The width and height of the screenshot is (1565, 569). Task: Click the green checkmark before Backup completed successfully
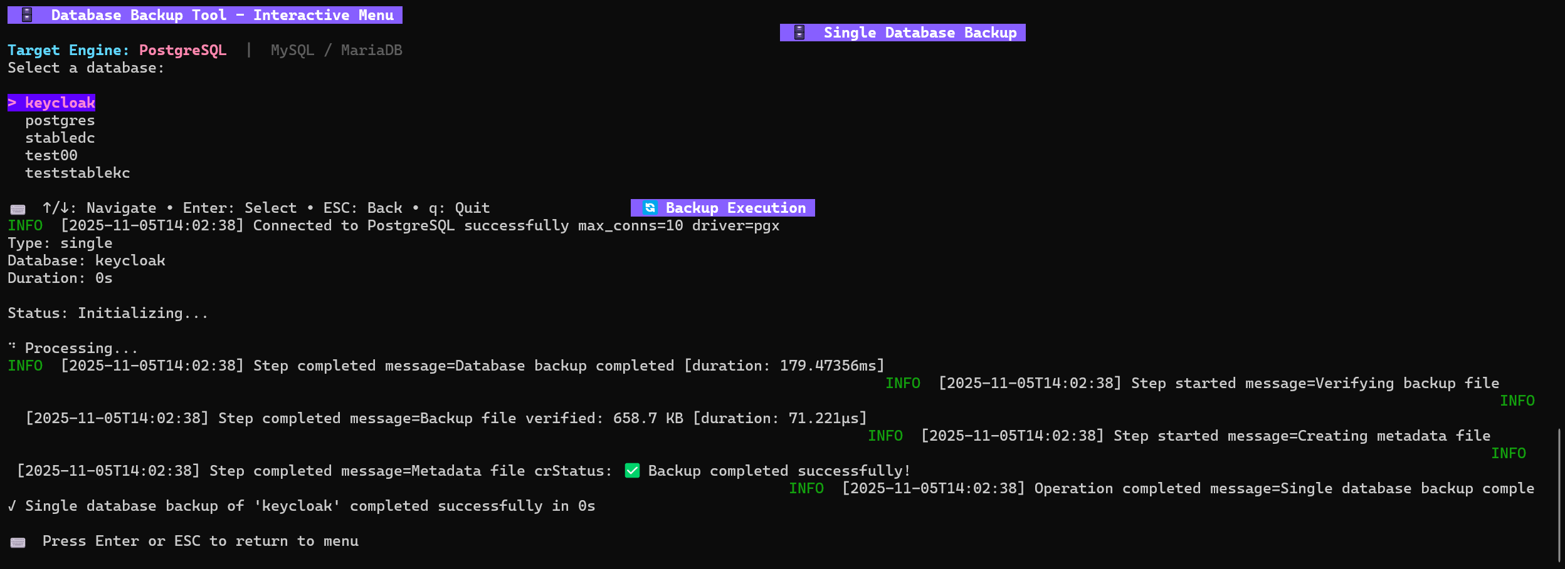coord(632,471)
